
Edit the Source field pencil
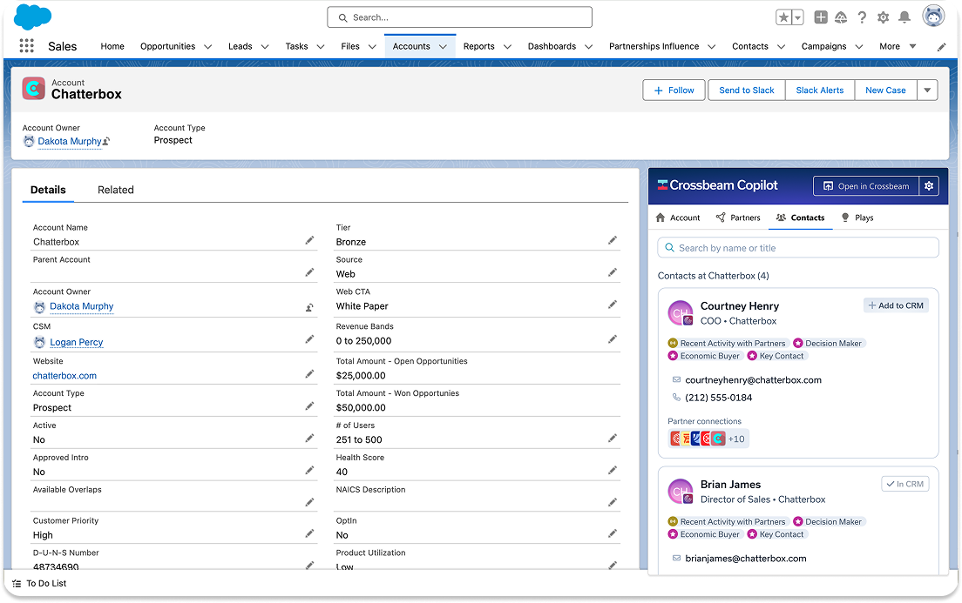coord(613,272)
